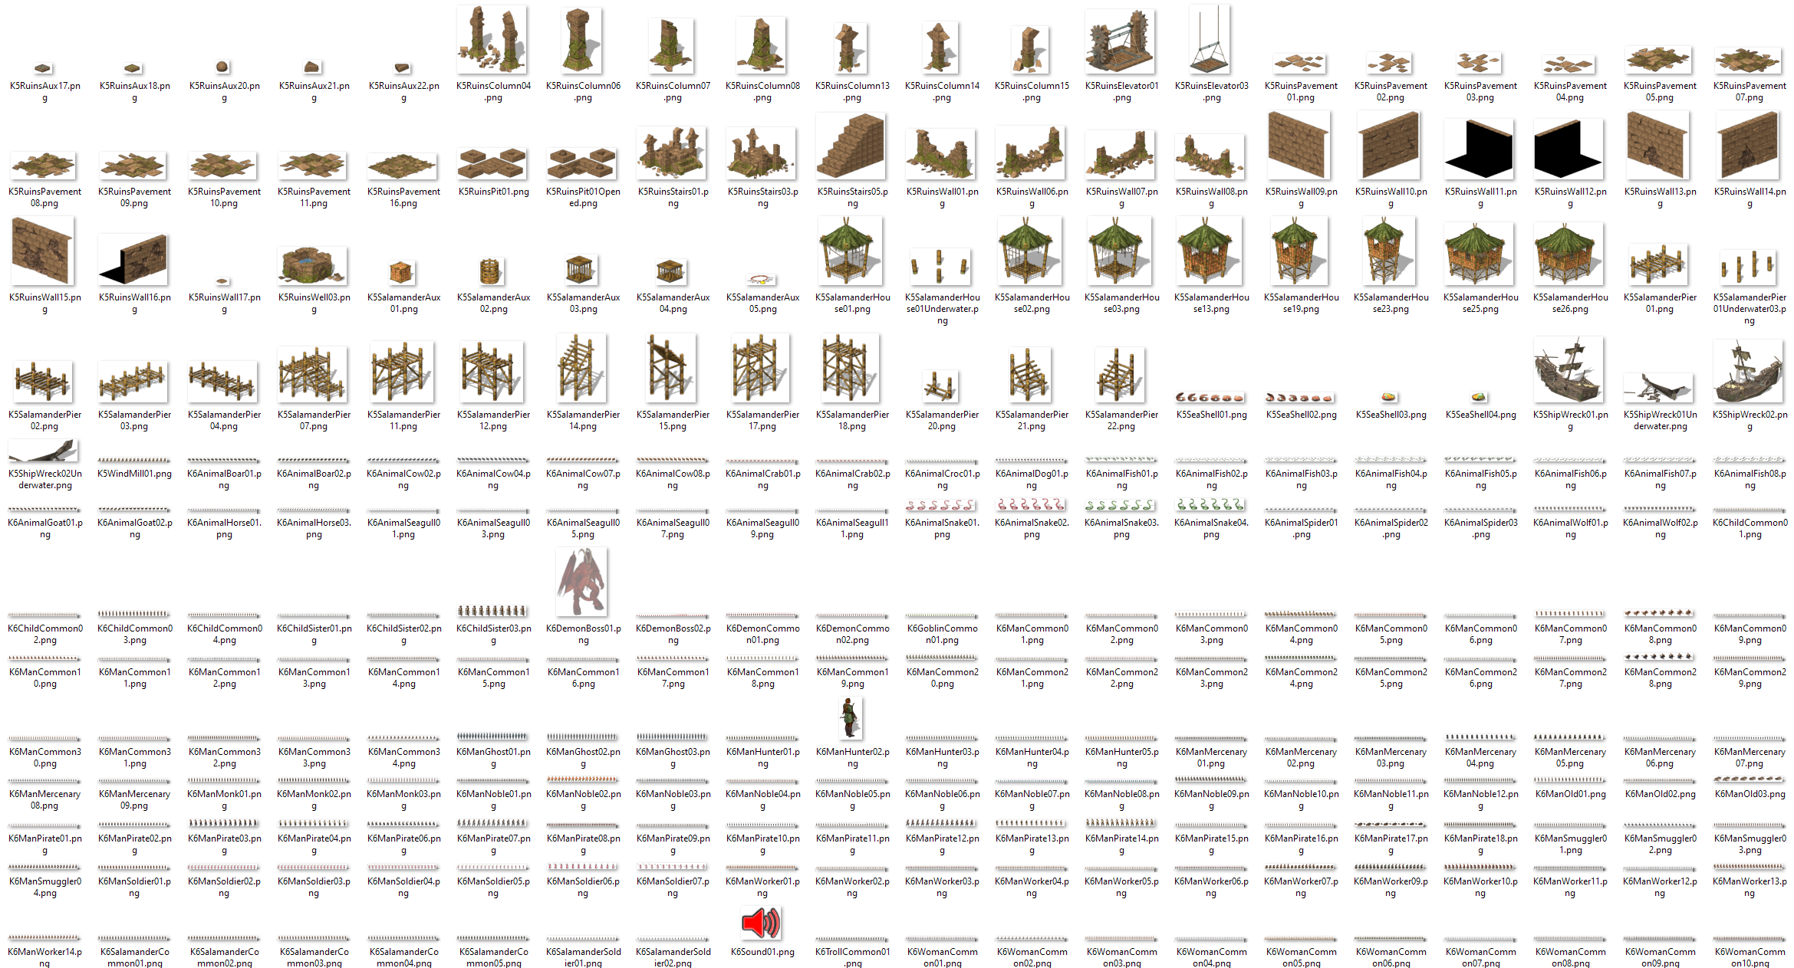
Task: Click the K6ChildSister03.png sprite sheet
Action: (492, 611)
